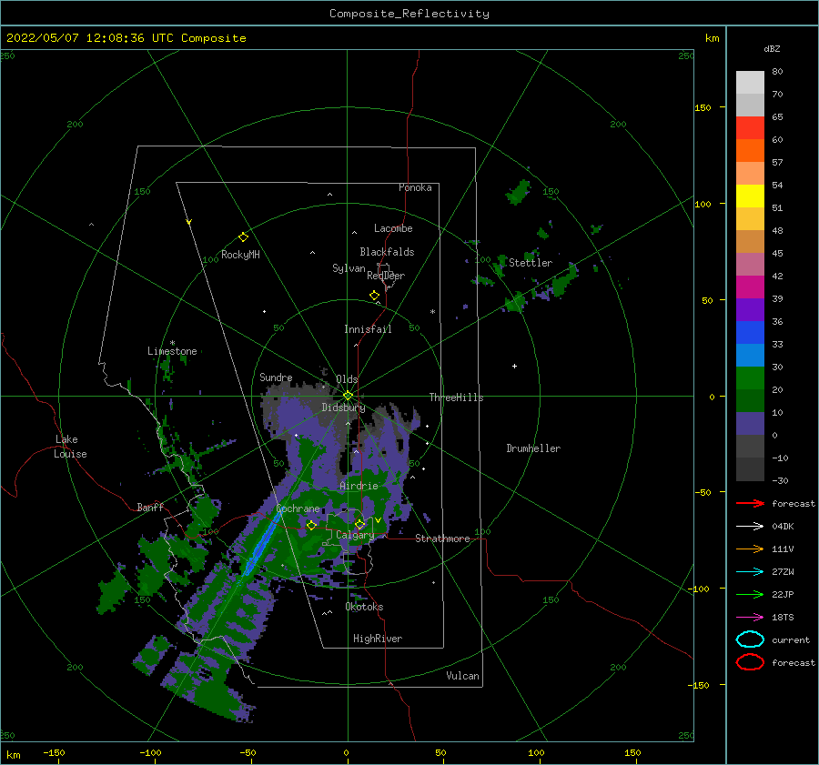Click the ThreeHills label
This screenshot has height=765, width=819.
456,398
